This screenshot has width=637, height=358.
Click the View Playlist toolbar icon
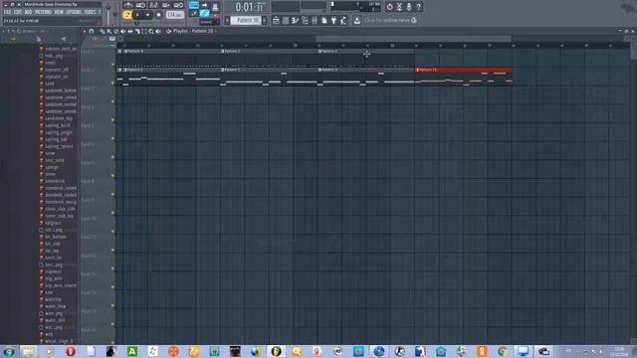(277, 20)
